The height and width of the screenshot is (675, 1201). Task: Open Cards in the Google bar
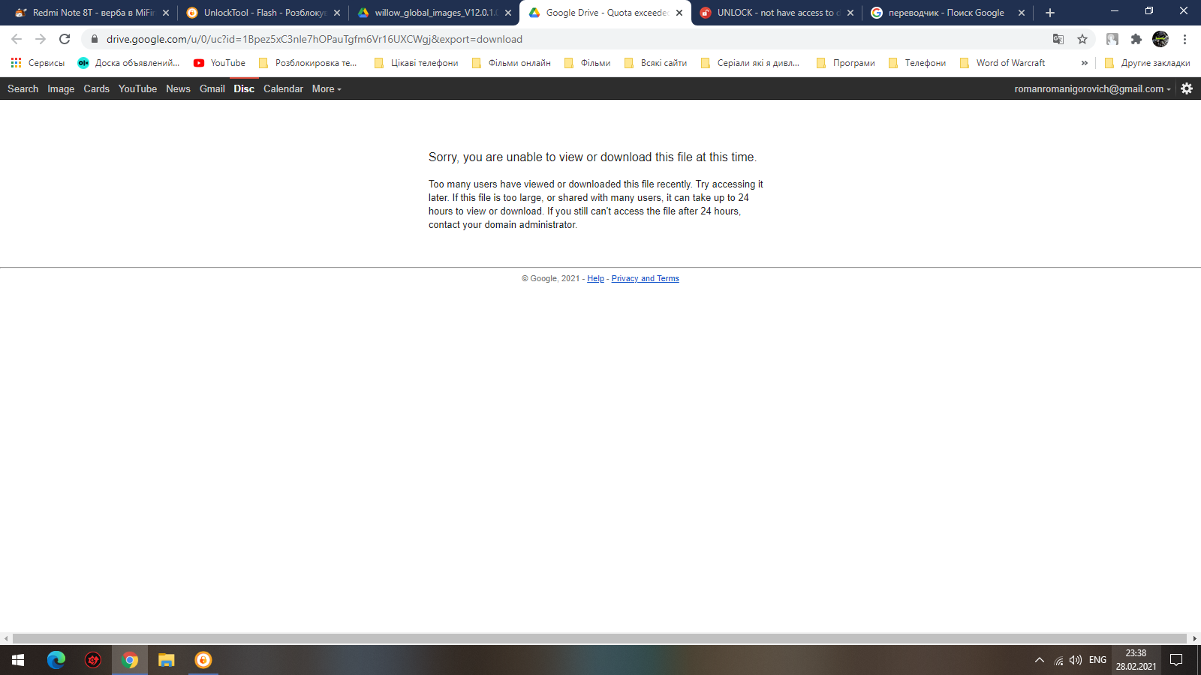click(96, 88)
